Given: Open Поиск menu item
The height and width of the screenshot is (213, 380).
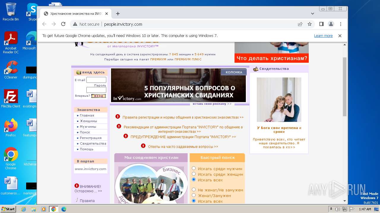Looking at the screenshot, I should click(85, 132).
